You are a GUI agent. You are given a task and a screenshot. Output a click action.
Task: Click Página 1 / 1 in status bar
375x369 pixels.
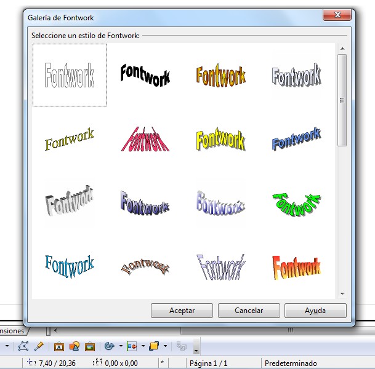click(208, 363)
